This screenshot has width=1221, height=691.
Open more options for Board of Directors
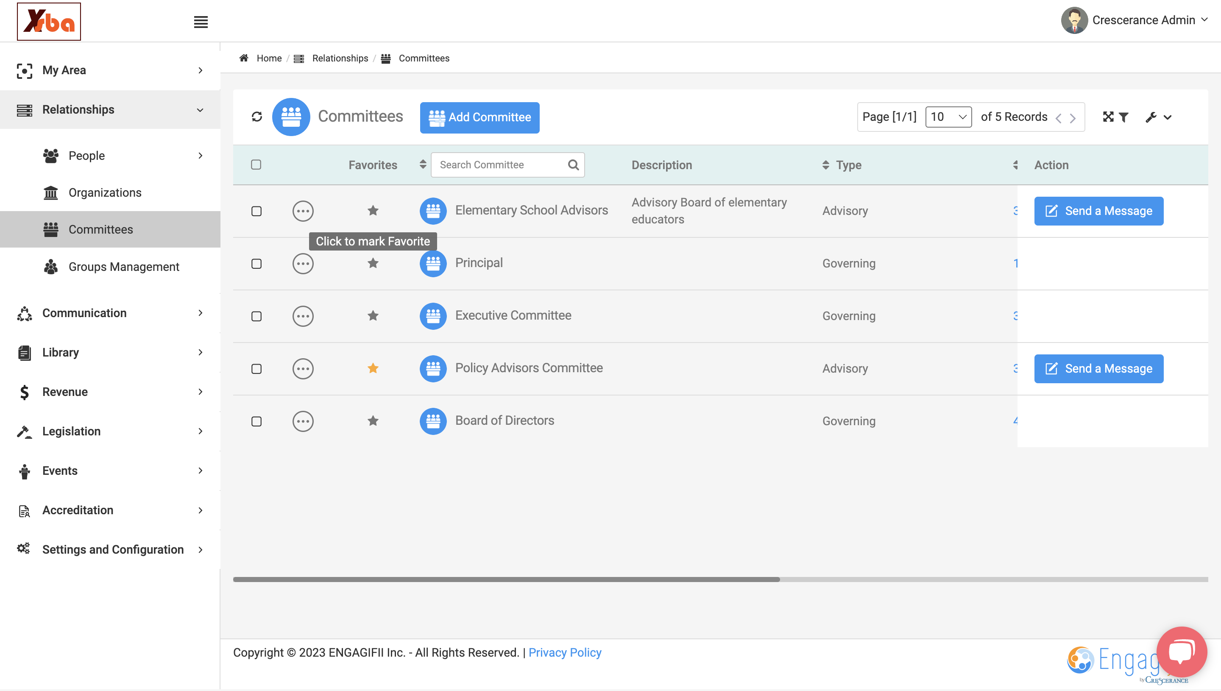pos(303,421)
